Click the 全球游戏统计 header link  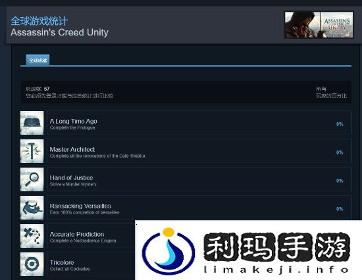click(x=39, y=21)
